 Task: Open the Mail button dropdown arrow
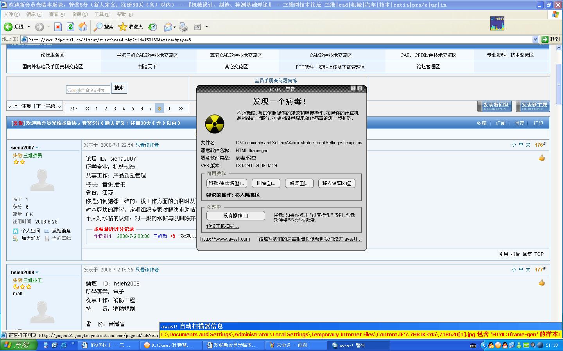click(x=174, y=27)
